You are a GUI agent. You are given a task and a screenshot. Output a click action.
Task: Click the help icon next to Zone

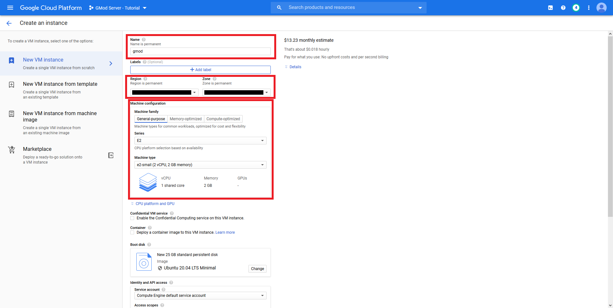tap(215, 79)
